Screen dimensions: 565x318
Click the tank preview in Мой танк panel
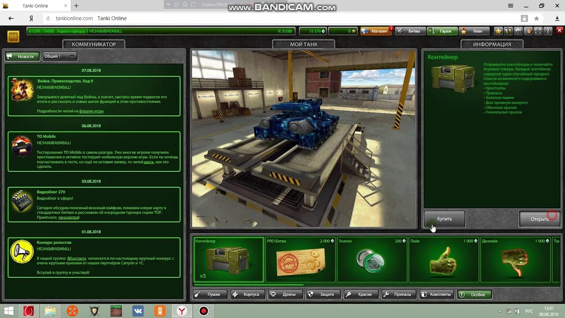pyautogui.click(x=304, y=139)
